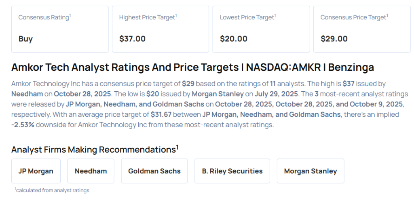
Task: Click the Consensus Rating card label
Action: tap(44, 17)
